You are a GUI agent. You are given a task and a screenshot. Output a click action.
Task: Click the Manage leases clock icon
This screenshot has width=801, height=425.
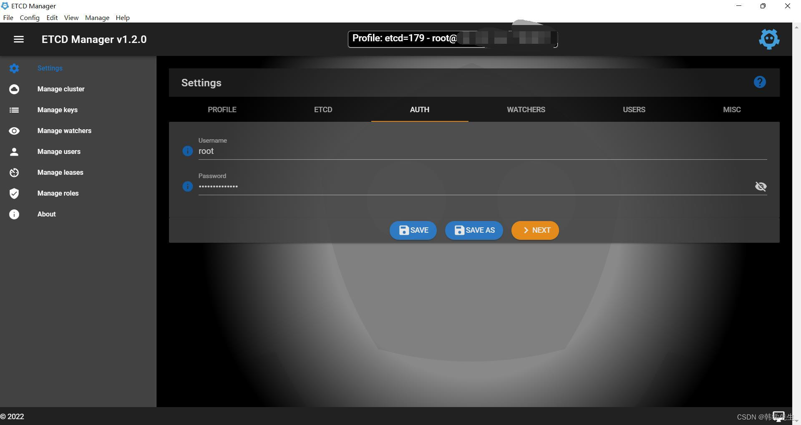pos(14,172)
